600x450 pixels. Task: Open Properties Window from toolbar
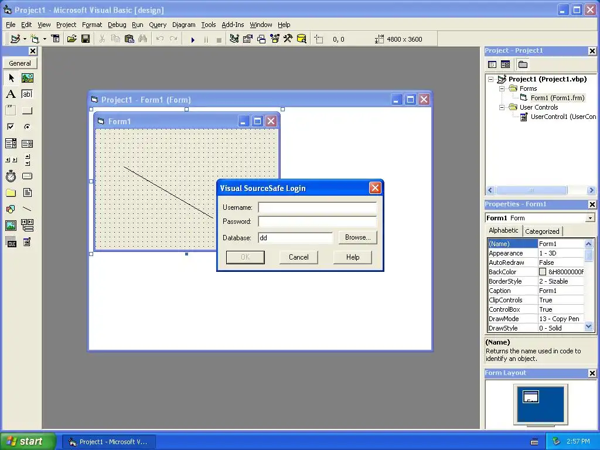(x=248, y=39)
